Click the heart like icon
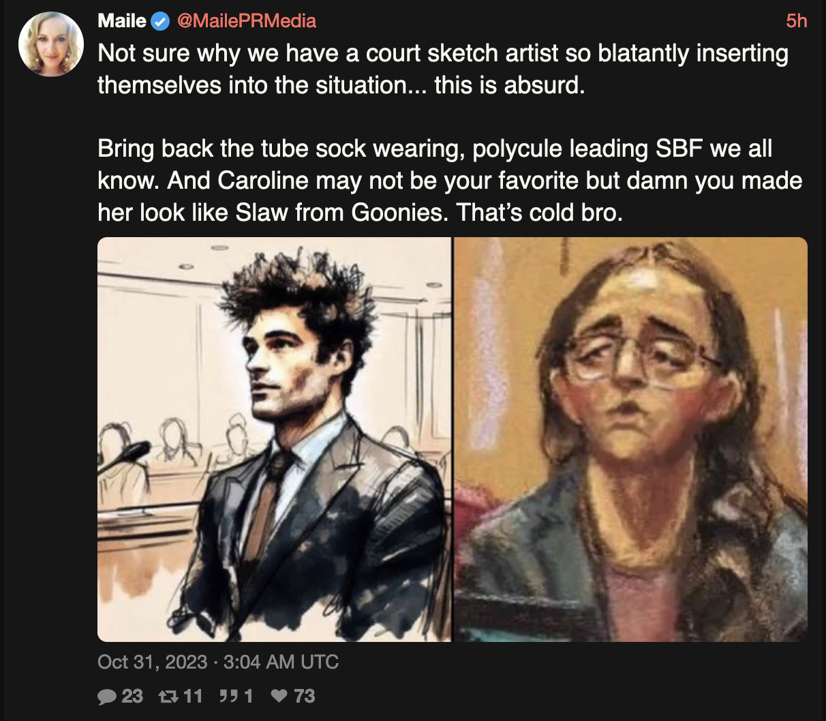This screenshot has height=721, width=826. click(x=279, y=696)
